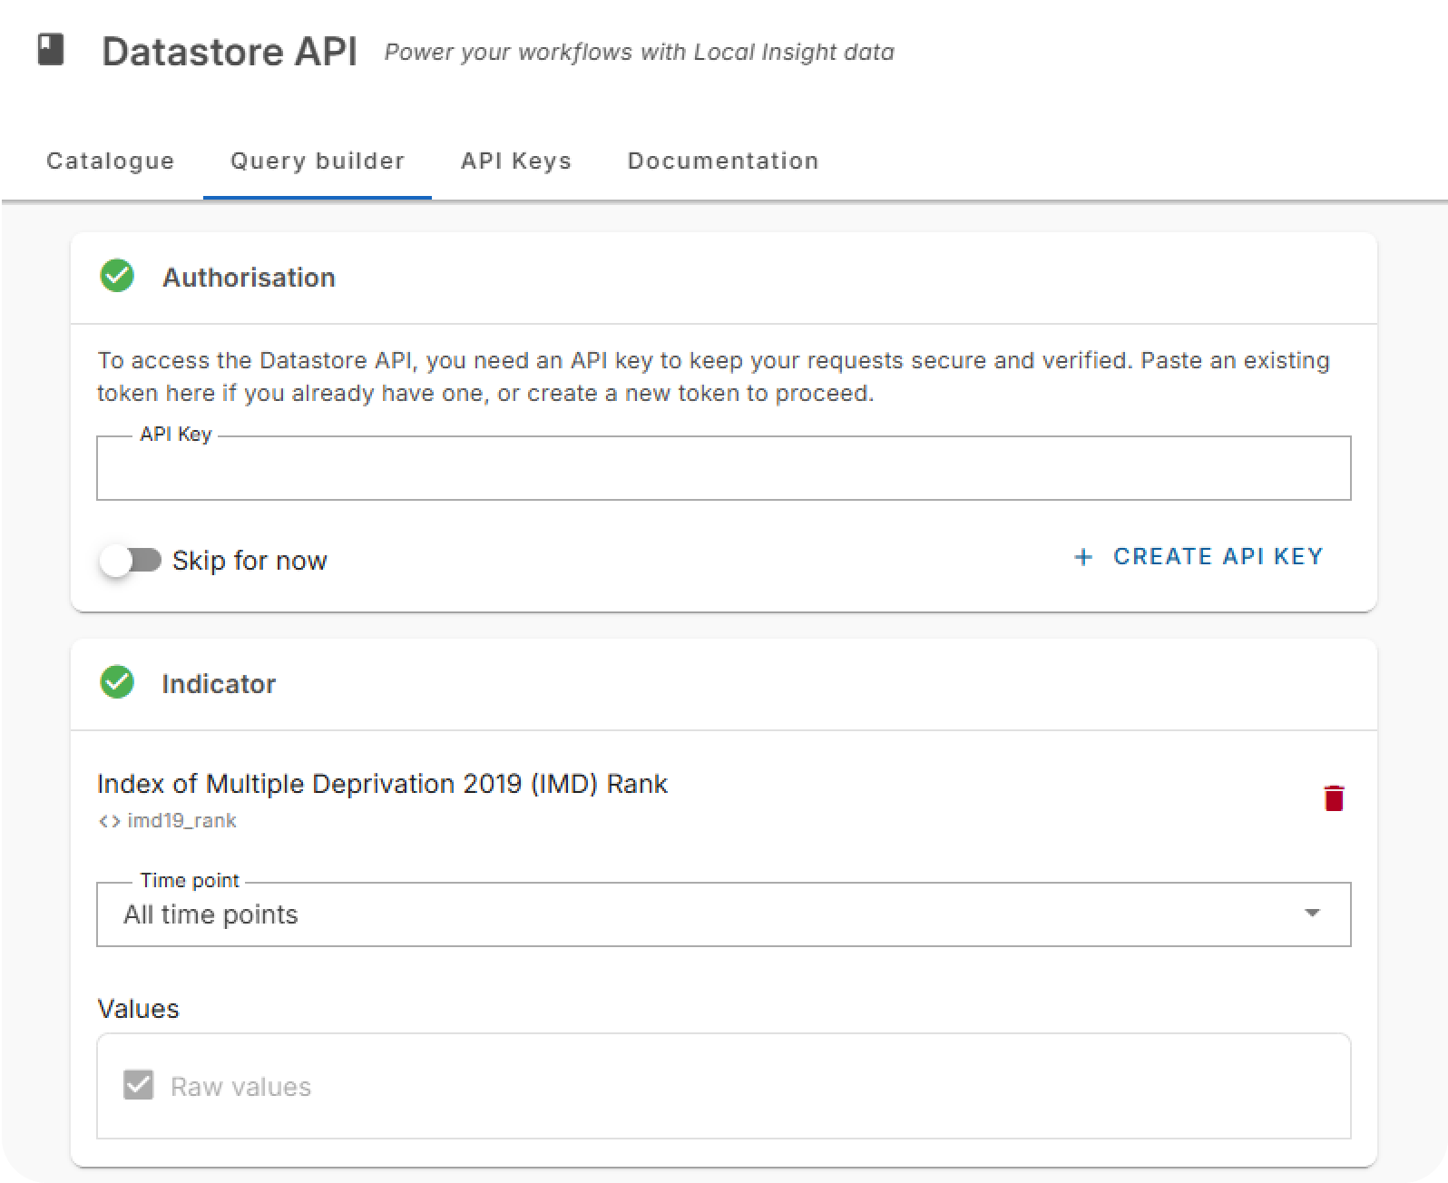The width and height of the screenshot is (1448, 1183).
Task: Click the green check beside Authorisation
Action: 117,276
